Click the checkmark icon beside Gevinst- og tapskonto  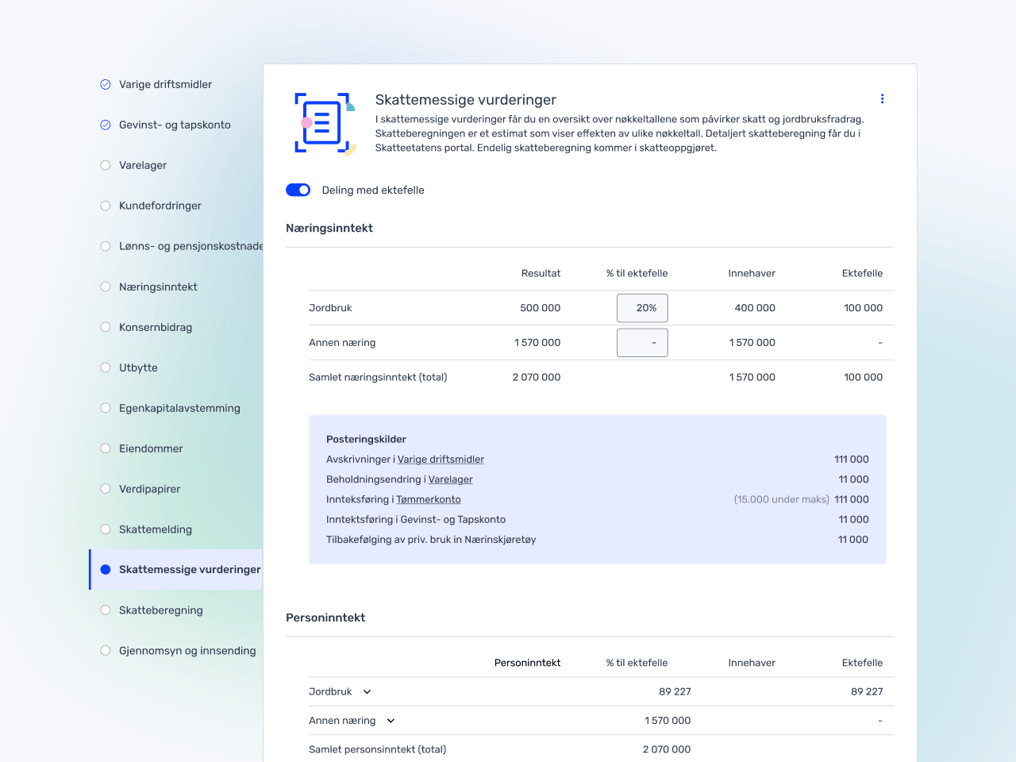(106, 125)
